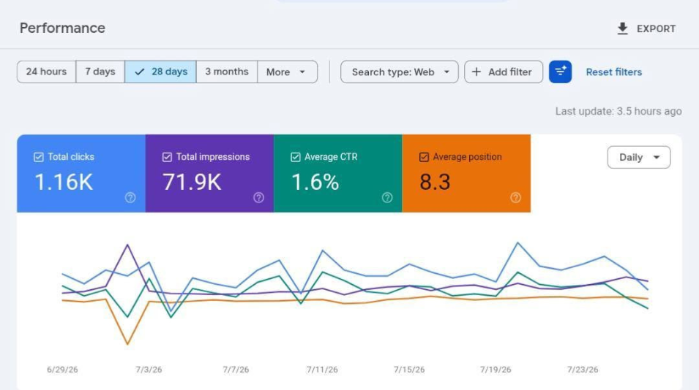
Task: Click checkmark icon on 28 days chip
Action: [140, 72]
